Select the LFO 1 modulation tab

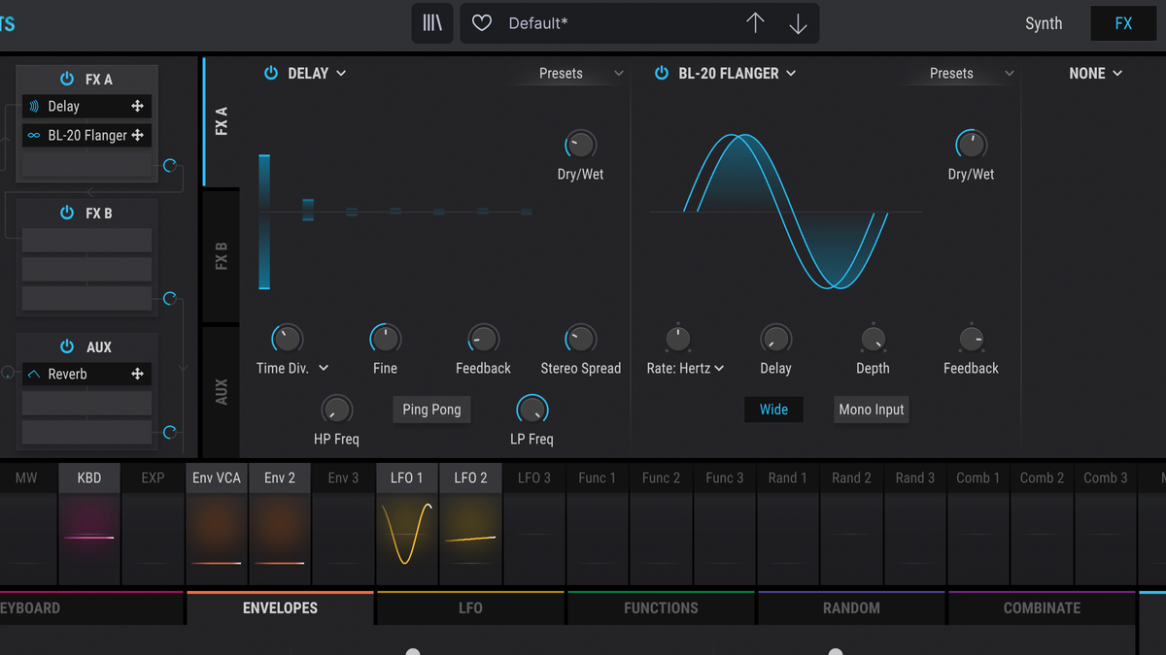click(x=406, y=476)
